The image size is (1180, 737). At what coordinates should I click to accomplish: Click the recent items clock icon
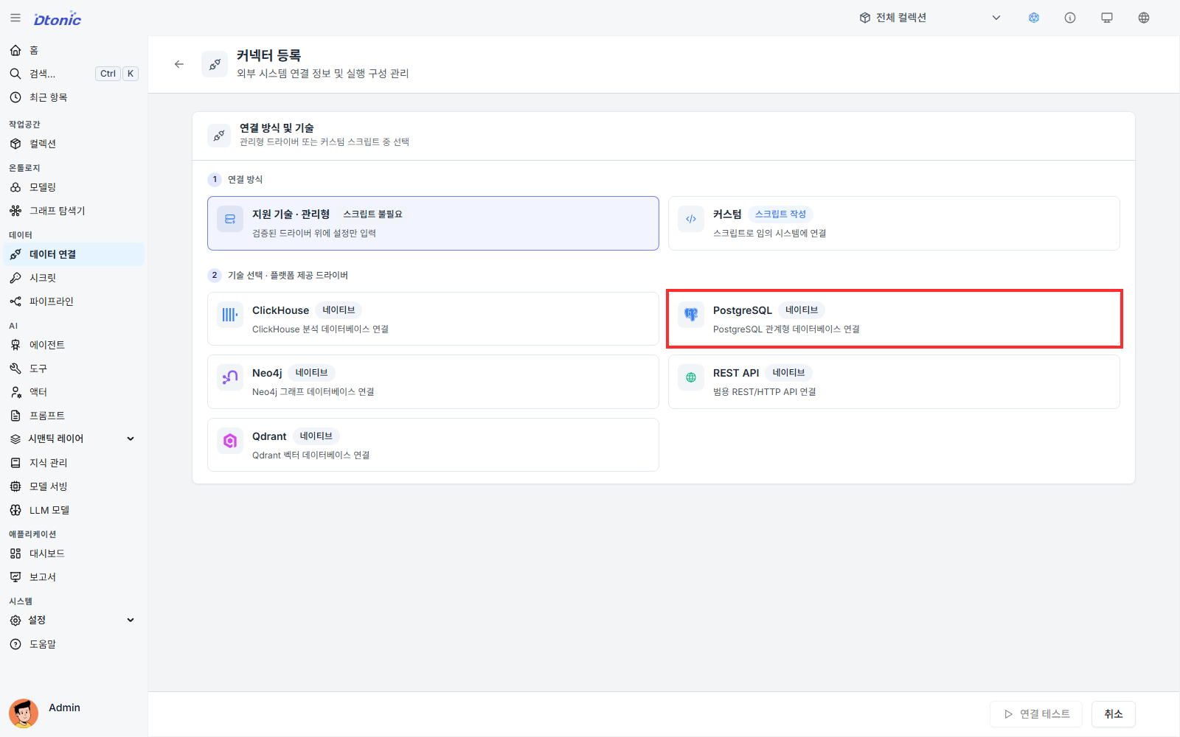[x=15, y=97]
